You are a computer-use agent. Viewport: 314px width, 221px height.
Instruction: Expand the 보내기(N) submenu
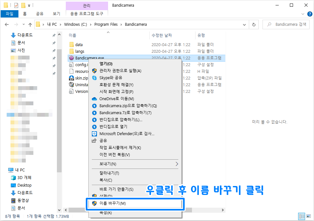tap(135, 164)
